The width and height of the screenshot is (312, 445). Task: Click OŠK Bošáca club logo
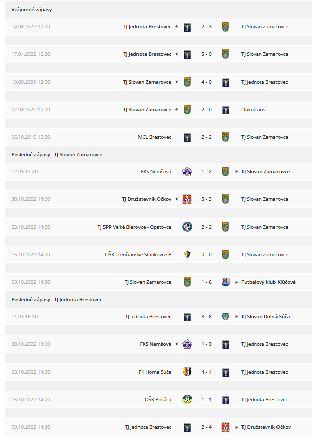point(187,400)
